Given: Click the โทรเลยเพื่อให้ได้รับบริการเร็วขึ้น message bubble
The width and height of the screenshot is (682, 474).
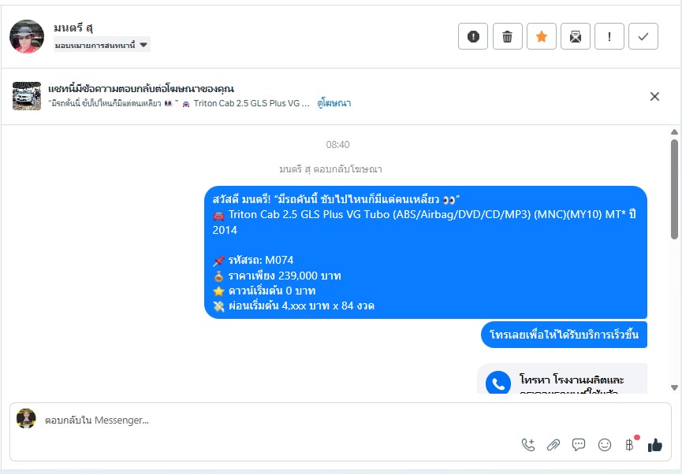Looking at the screenshot, I should (x=564, y=335).
